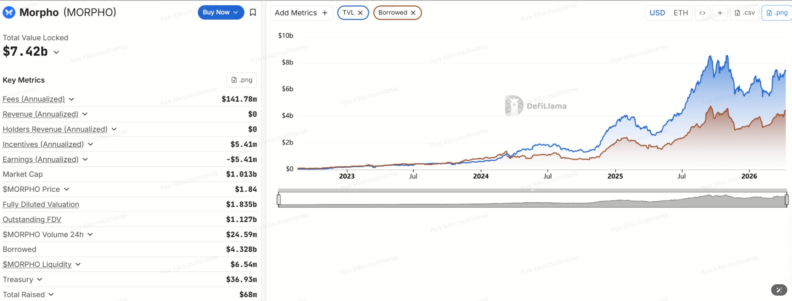The height and width of the screenshot is (301, 792).
Task: Select USD denomination tab
Action: coord(657,13)
